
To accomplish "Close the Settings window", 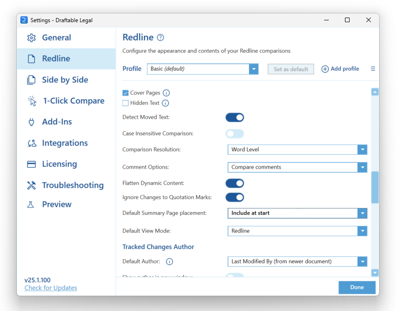I will click(369, 20).
